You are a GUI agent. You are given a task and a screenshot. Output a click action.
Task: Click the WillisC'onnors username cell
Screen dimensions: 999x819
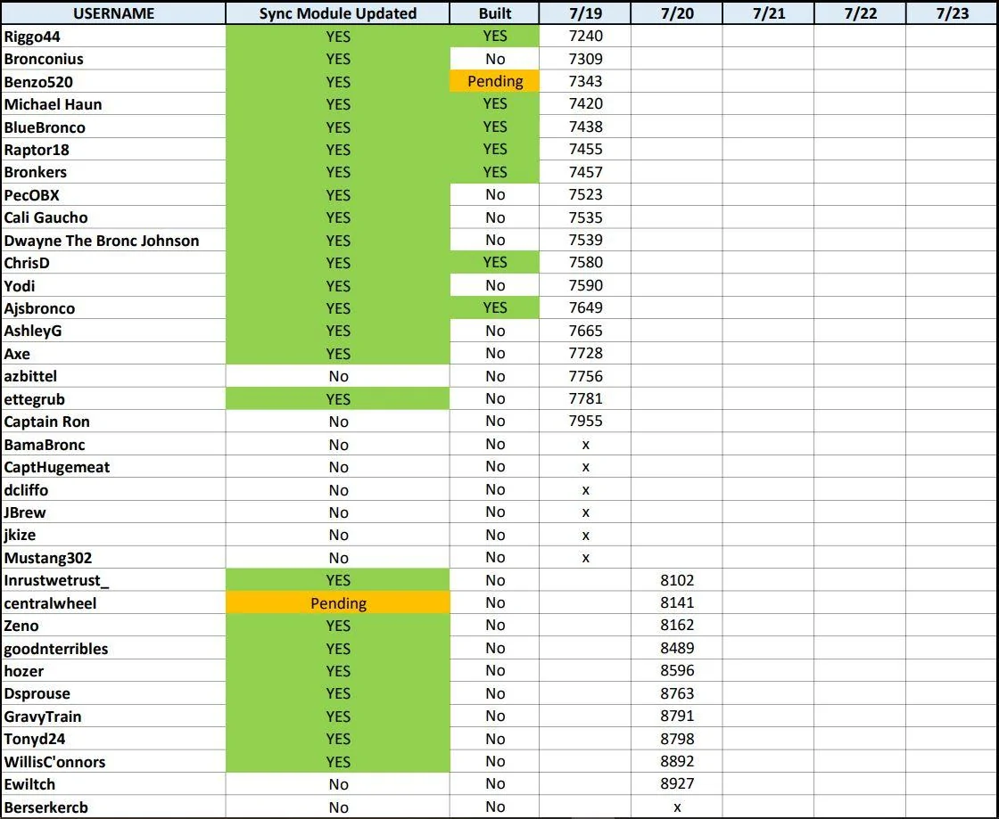click(x=113, y=761)
